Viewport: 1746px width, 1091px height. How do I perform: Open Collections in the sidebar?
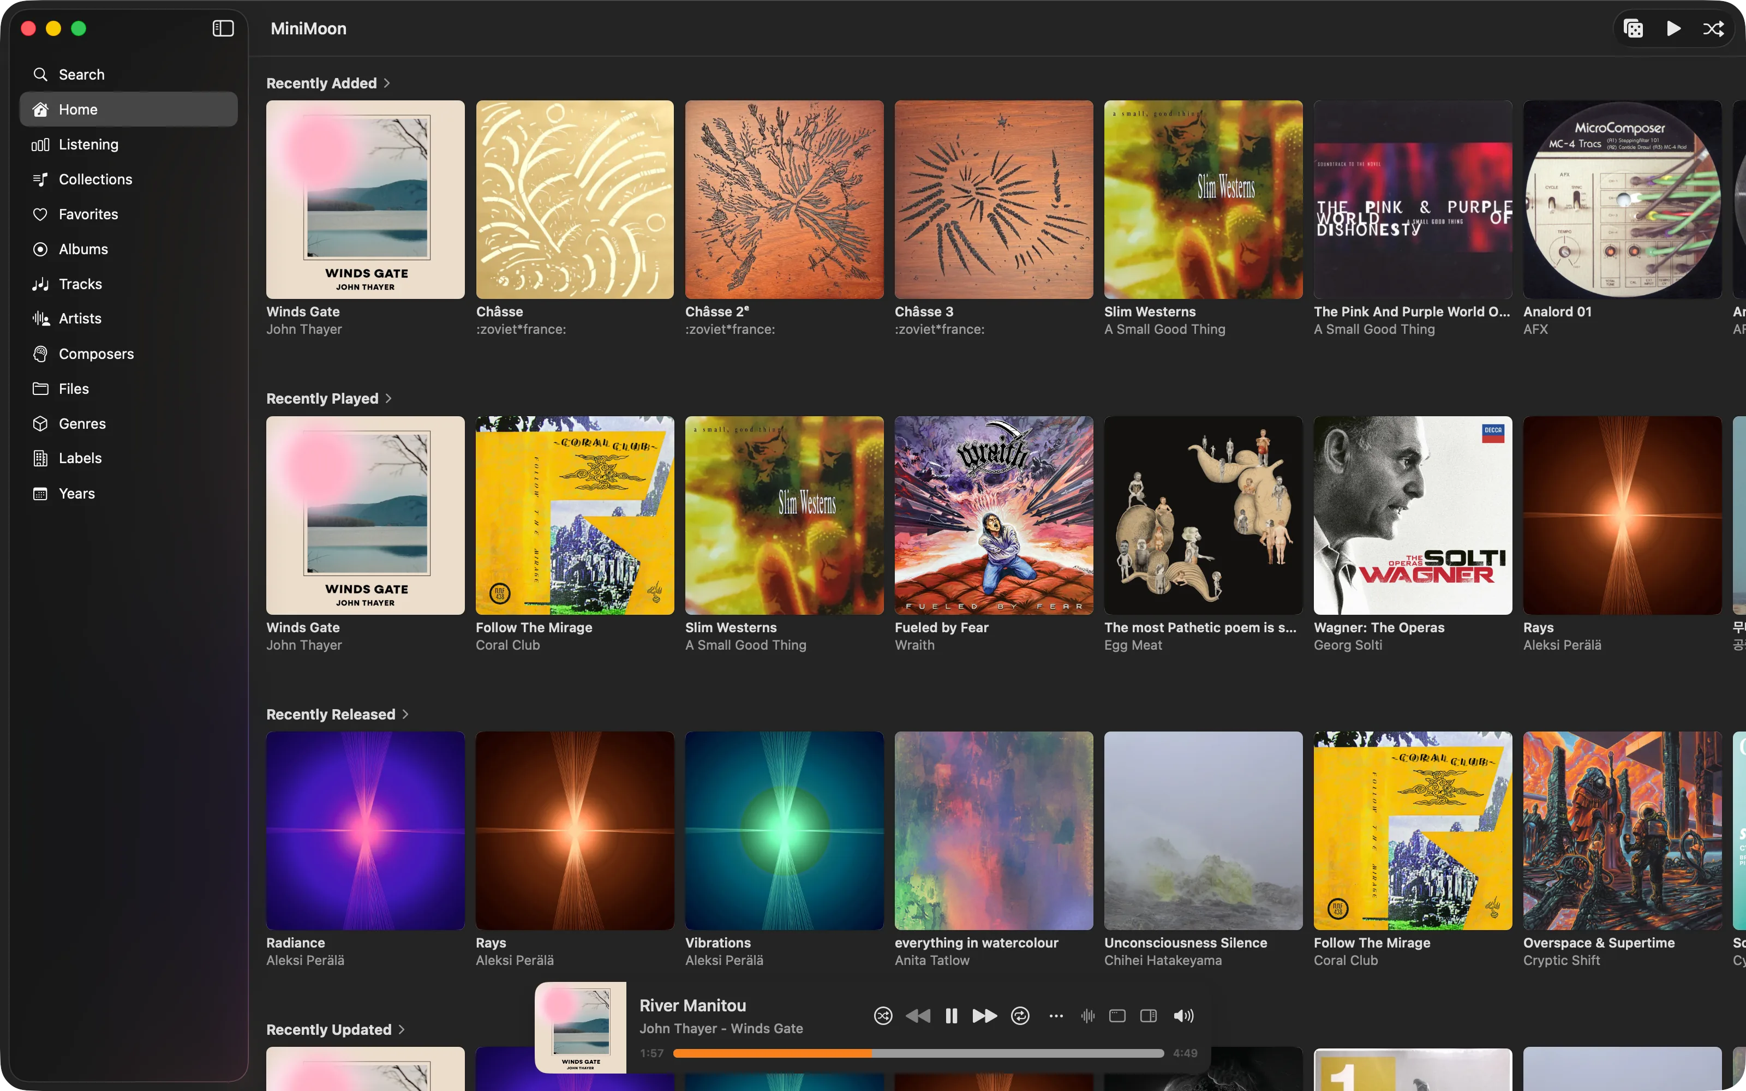[x=128, y=179]
